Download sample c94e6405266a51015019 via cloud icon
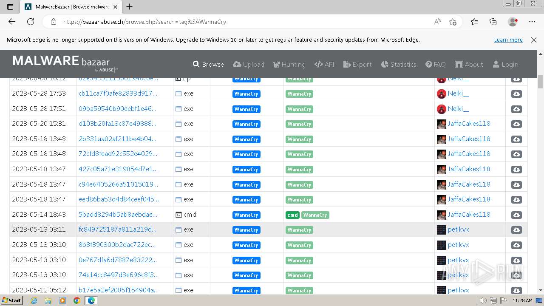This screenshot has width=544, height=306. point(516,185)
